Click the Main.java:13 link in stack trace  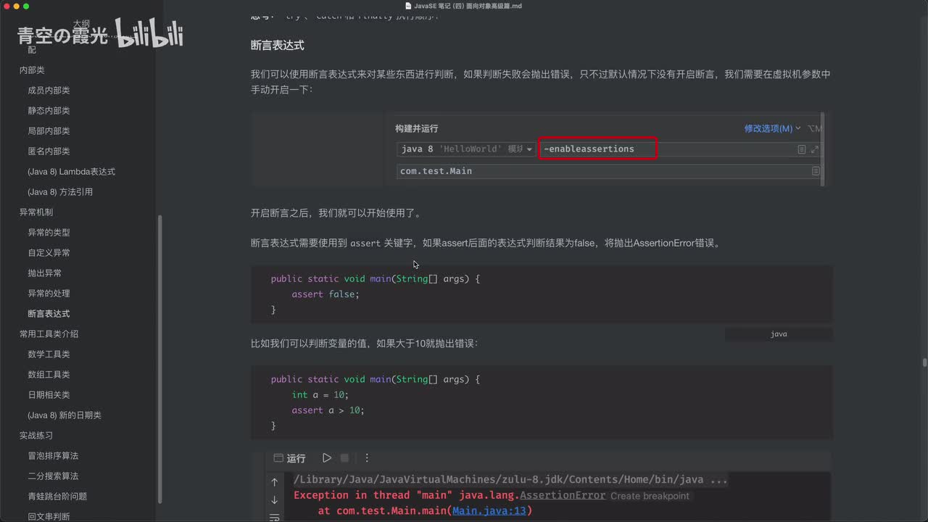pyautogui.click(x=490, y=511)
